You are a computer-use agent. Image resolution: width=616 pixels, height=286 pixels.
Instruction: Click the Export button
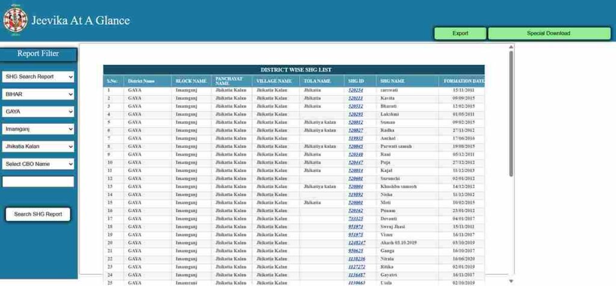460,34
